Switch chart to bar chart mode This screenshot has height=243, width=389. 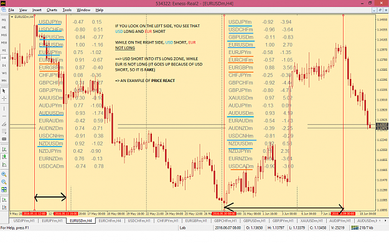tap(4, 149)
